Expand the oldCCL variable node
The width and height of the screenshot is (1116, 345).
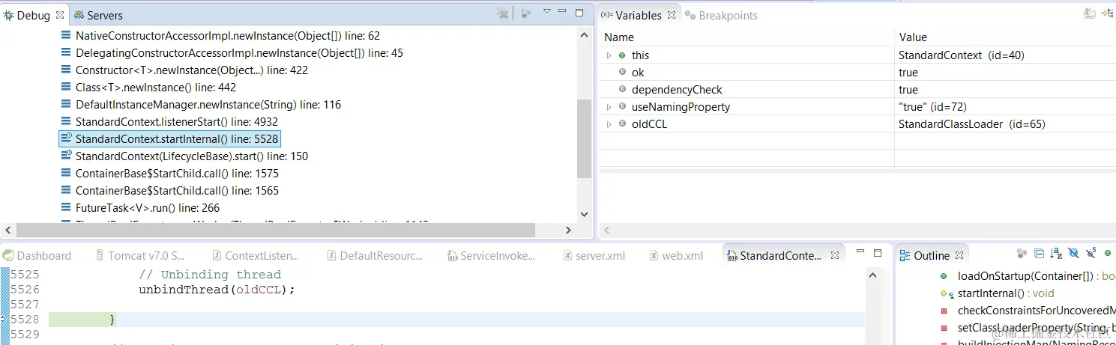tap(609, 124)
